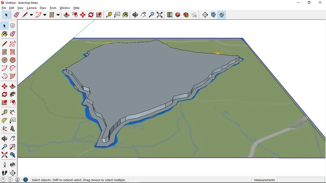Expand the Line tool dropdown arrow

tap(31, 15)
